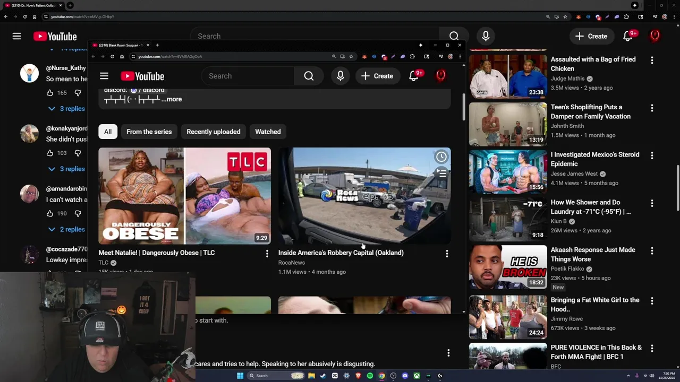Open options for Assaulted with Bag of Fried Chicken
The image size is (680, 382).
[x=652, y=60]
